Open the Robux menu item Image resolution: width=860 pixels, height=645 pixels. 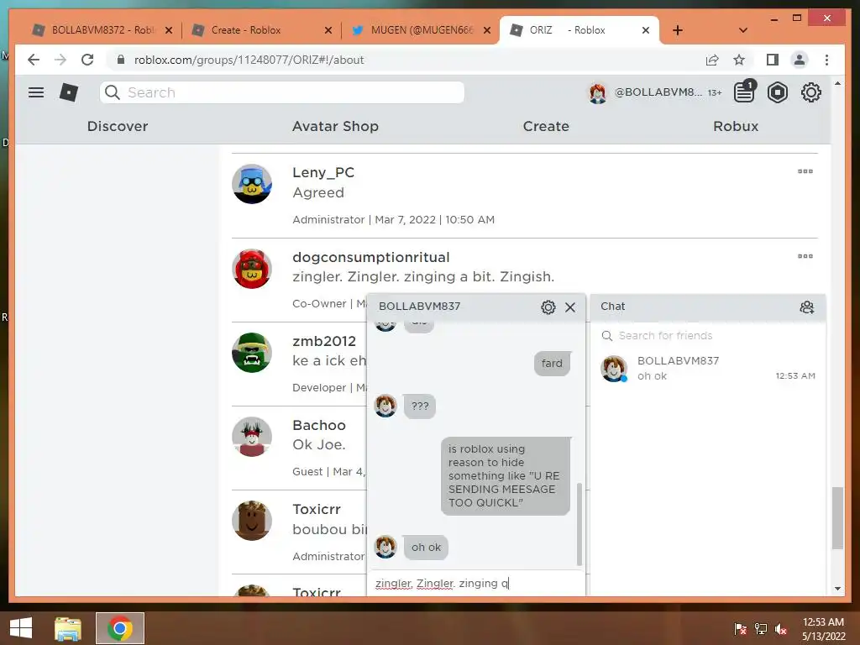[736, 126]
